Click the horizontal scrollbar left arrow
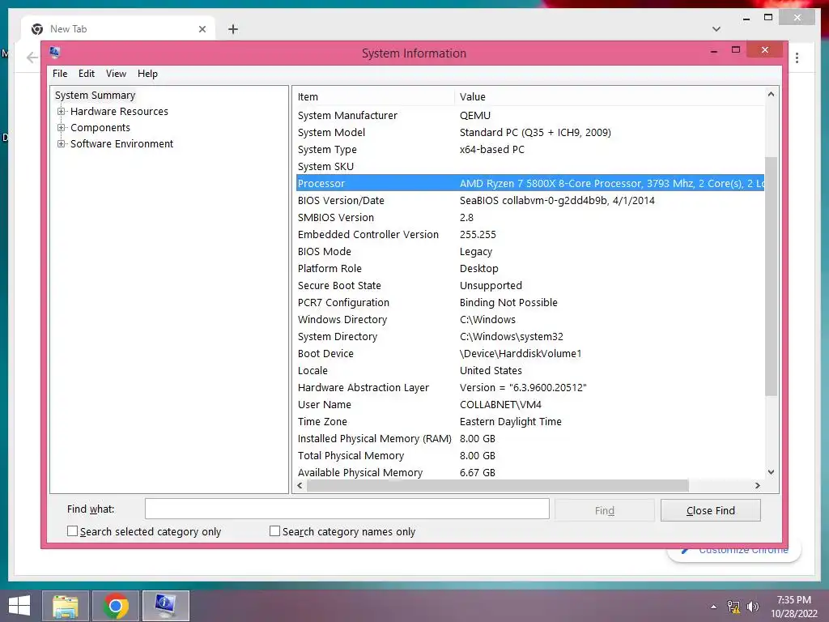Viewport: 829px width, 622px height. point(300,486)
